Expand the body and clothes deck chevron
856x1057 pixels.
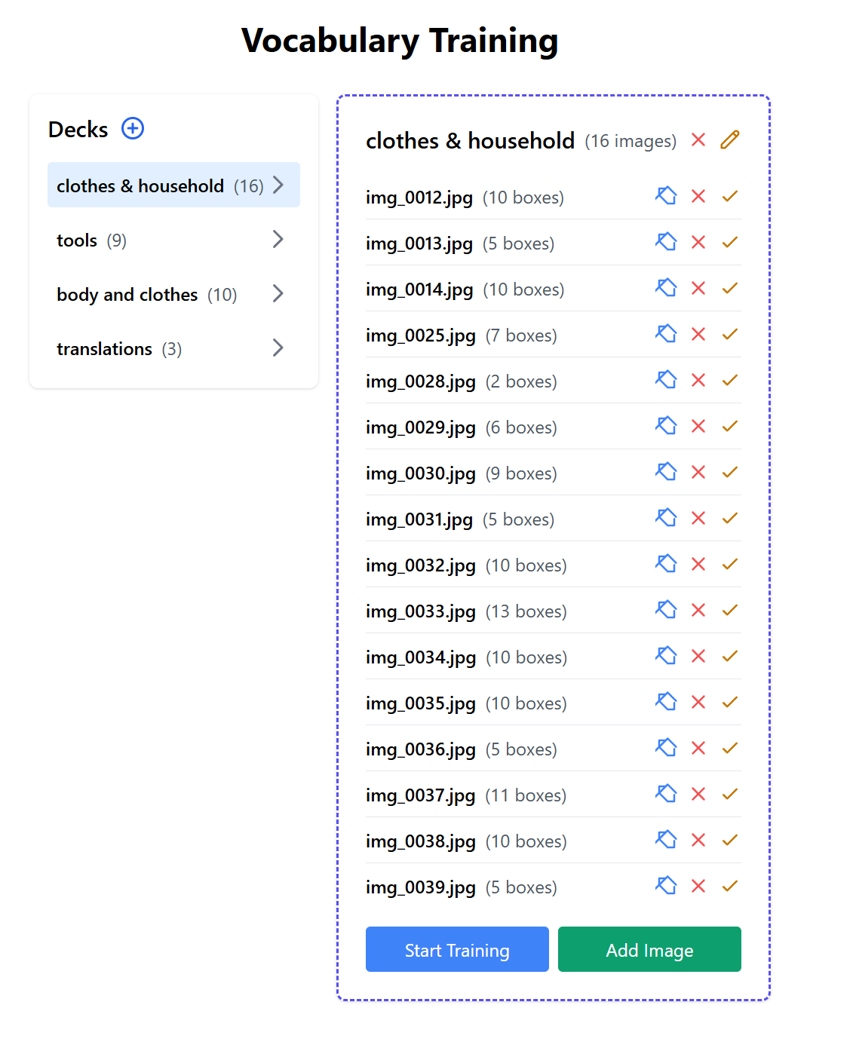pyautogui.click(x=278, y=294)
